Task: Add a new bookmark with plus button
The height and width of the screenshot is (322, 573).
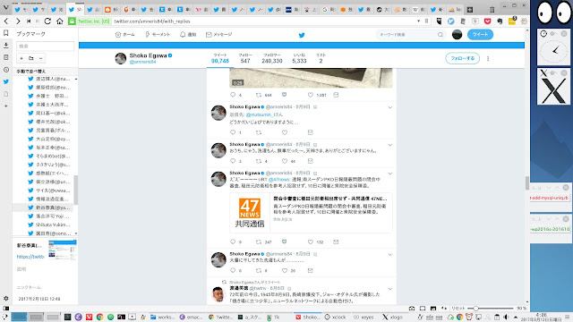Action: point(21,58)
